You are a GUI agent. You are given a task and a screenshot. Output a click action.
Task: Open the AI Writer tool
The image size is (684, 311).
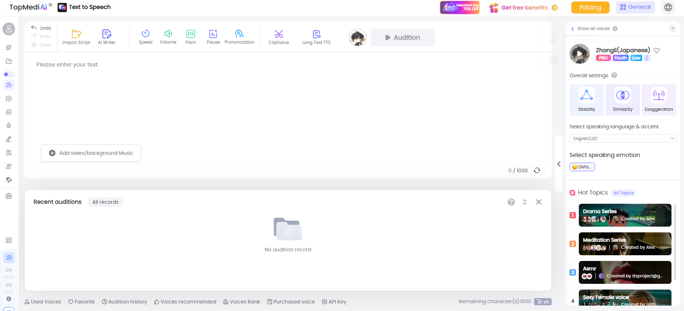(x=107, y=37)
